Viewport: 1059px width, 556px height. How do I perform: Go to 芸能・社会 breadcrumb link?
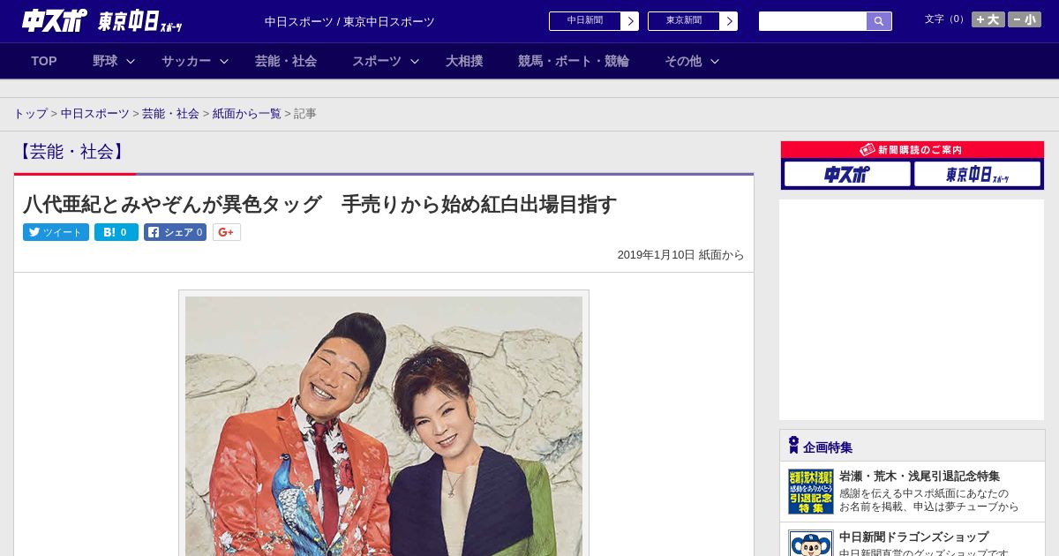tap(170, 114)
